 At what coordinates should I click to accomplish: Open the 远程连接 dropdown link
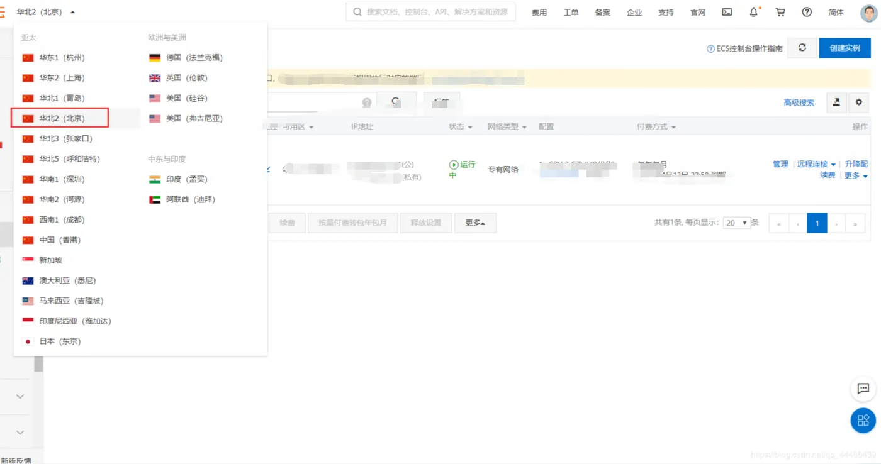tap(816, 164)
